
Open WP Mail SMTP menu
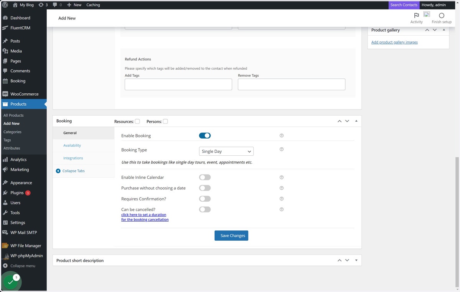tap(23, 232)
